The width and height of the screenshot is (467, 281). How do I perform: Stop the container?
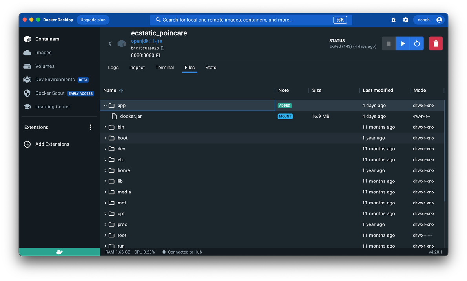point(389,44)
